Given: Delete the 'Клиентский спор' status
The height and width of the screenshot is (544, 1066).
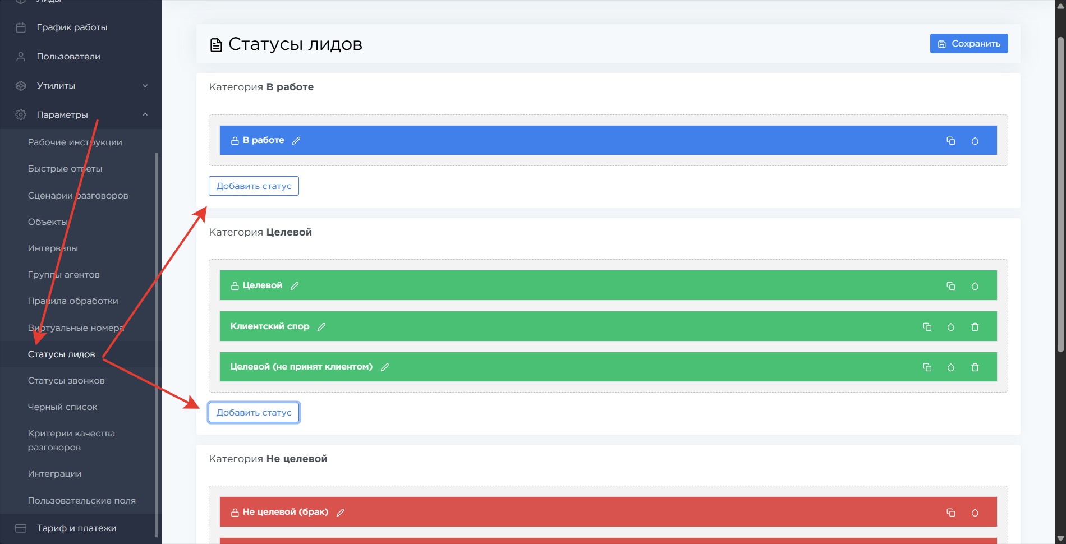Looking at the screenshot, I should pyautogui.click(x=975, y=327).
